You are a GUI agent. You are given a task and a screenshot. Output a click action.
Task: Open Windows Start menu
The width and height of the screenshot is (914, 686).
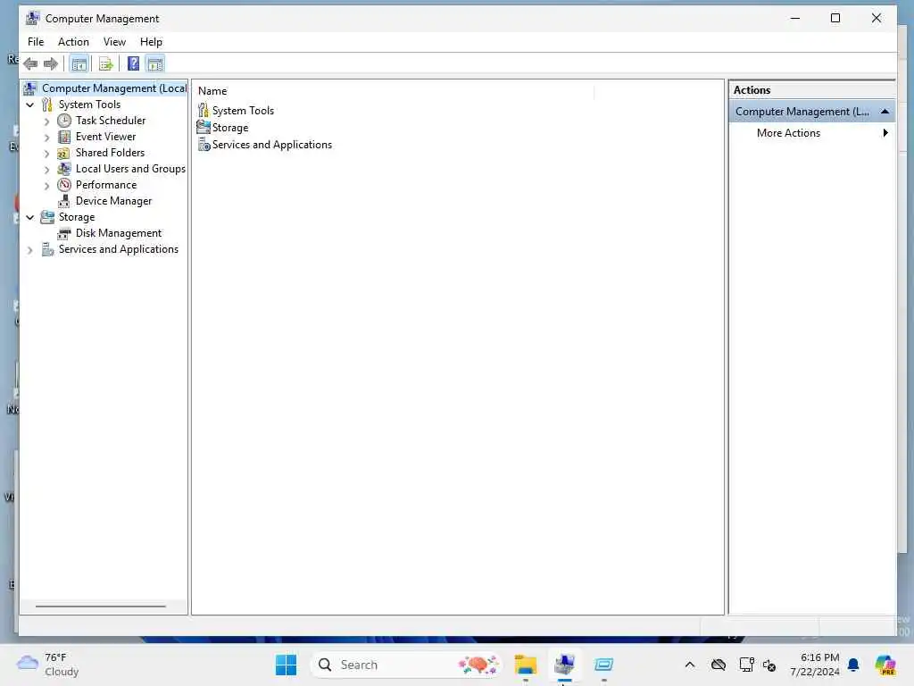point(286,665)
